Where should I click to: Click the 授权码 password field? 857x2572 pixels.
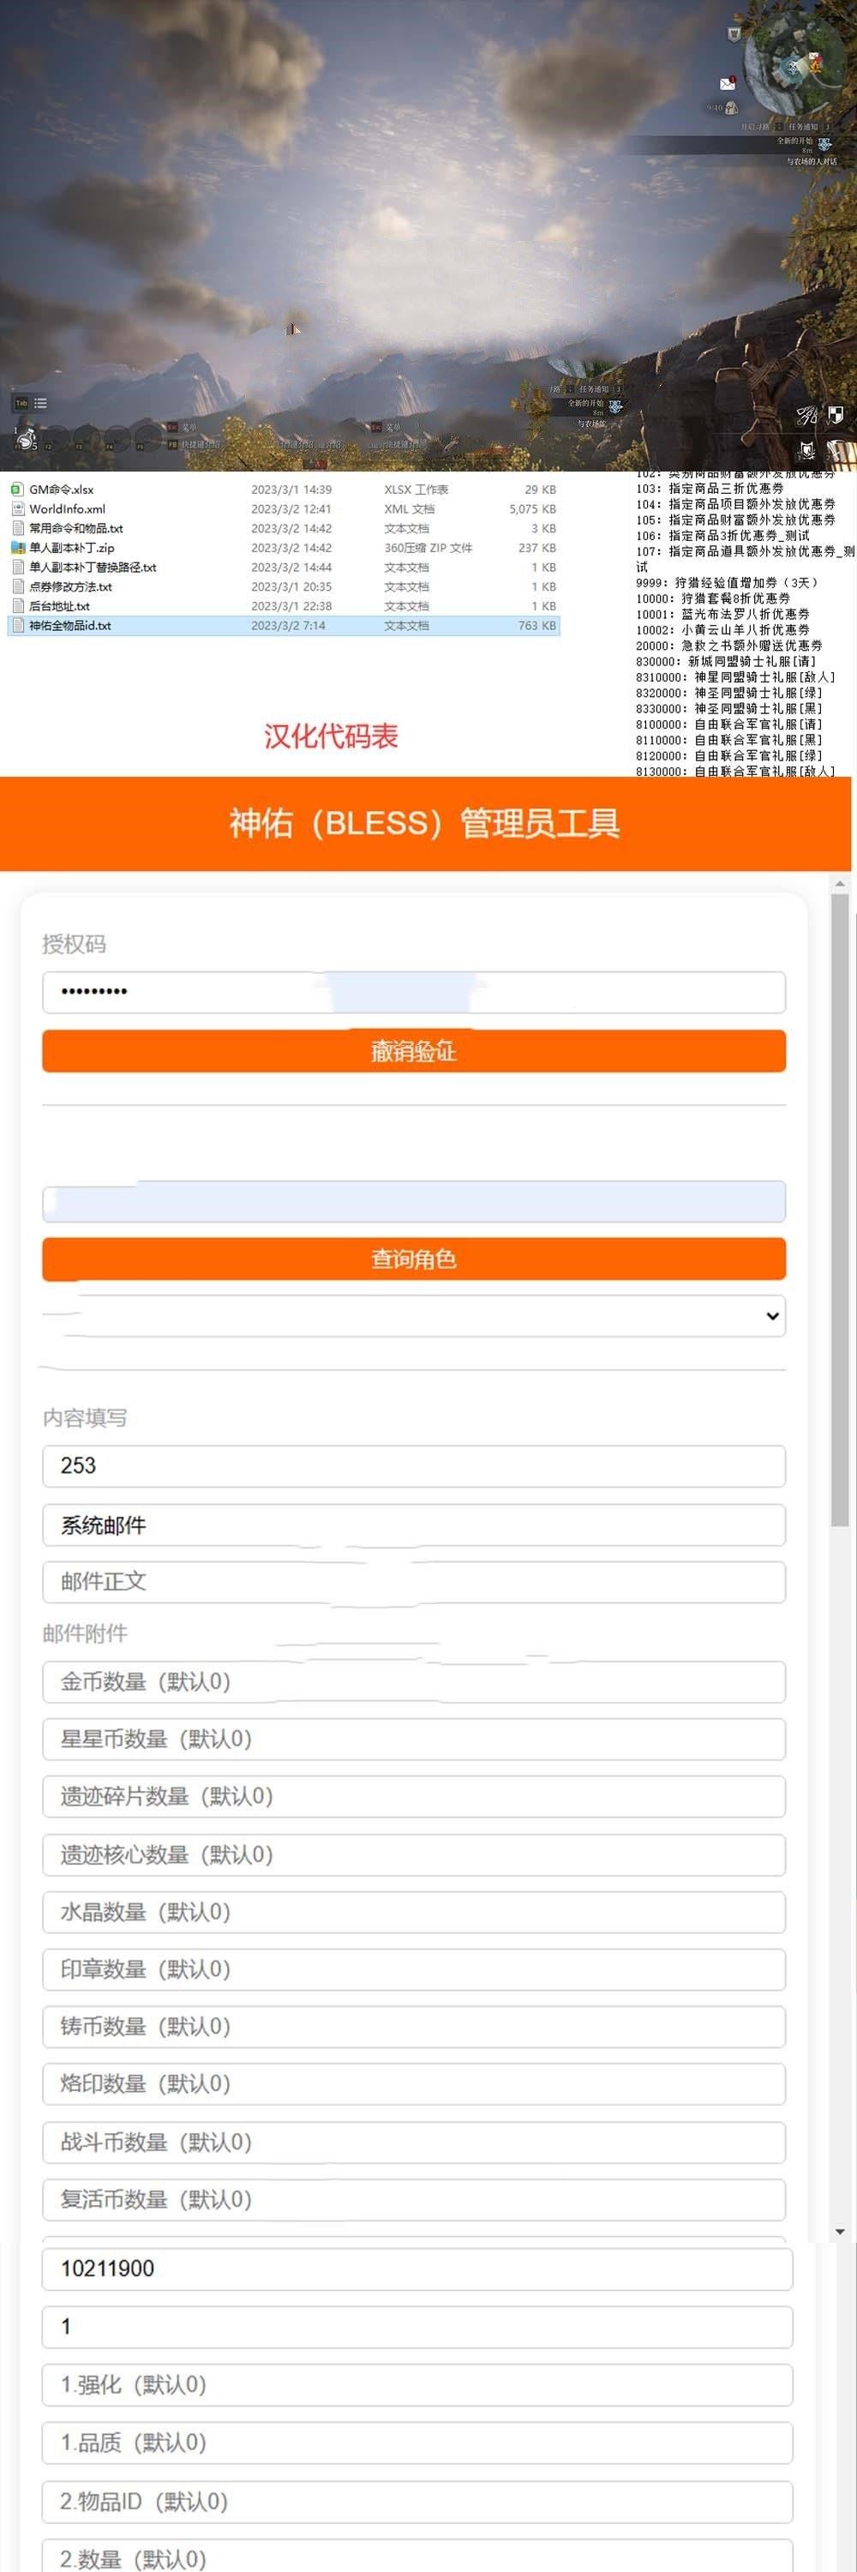click(x=413, y=993)
